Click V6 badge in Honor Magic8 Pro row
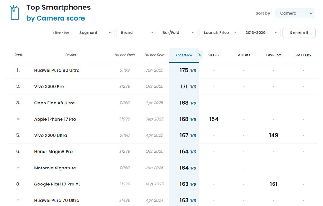 tap(193, 152)
